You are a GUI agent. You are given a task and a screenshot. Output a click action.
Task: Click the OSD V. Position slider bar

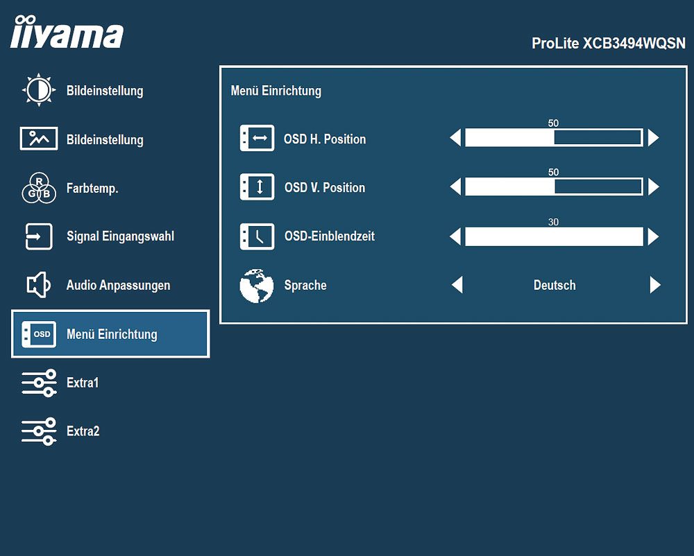pos(554,186)
